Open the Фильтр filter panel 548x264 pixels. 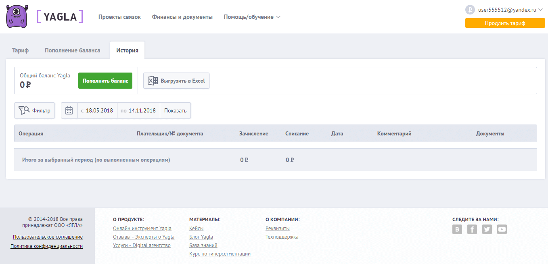35,110
